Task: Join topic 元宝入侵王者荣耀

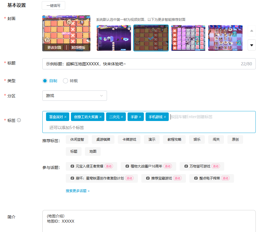Action: tap(92, 166)
